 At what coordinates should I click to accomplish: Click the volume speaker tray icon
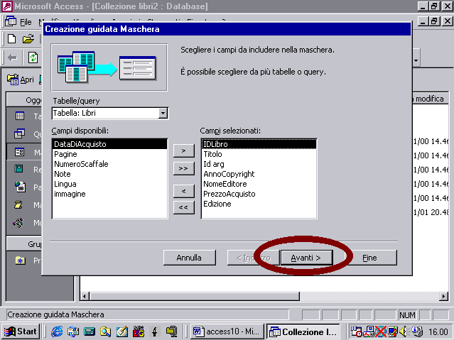(x=403, y=331)
